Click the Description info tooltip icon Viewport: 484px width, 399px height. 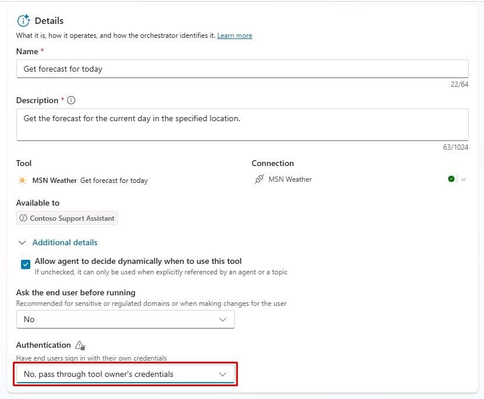[71, 100]
